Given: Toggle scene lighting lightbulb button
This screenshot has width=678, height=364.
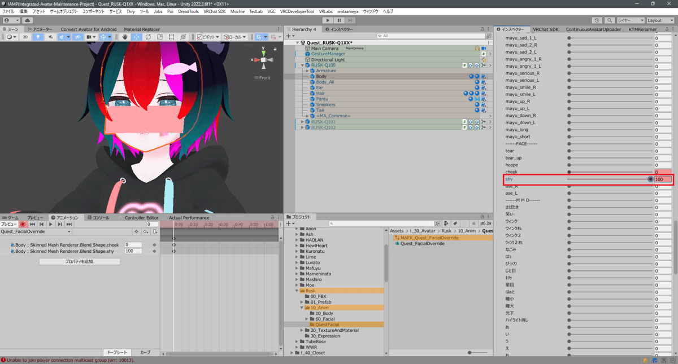Looking at the screenshot, I should pos(38,37).
